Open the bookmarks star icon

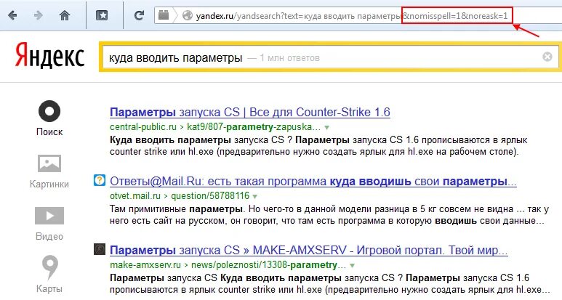point(102,15)
